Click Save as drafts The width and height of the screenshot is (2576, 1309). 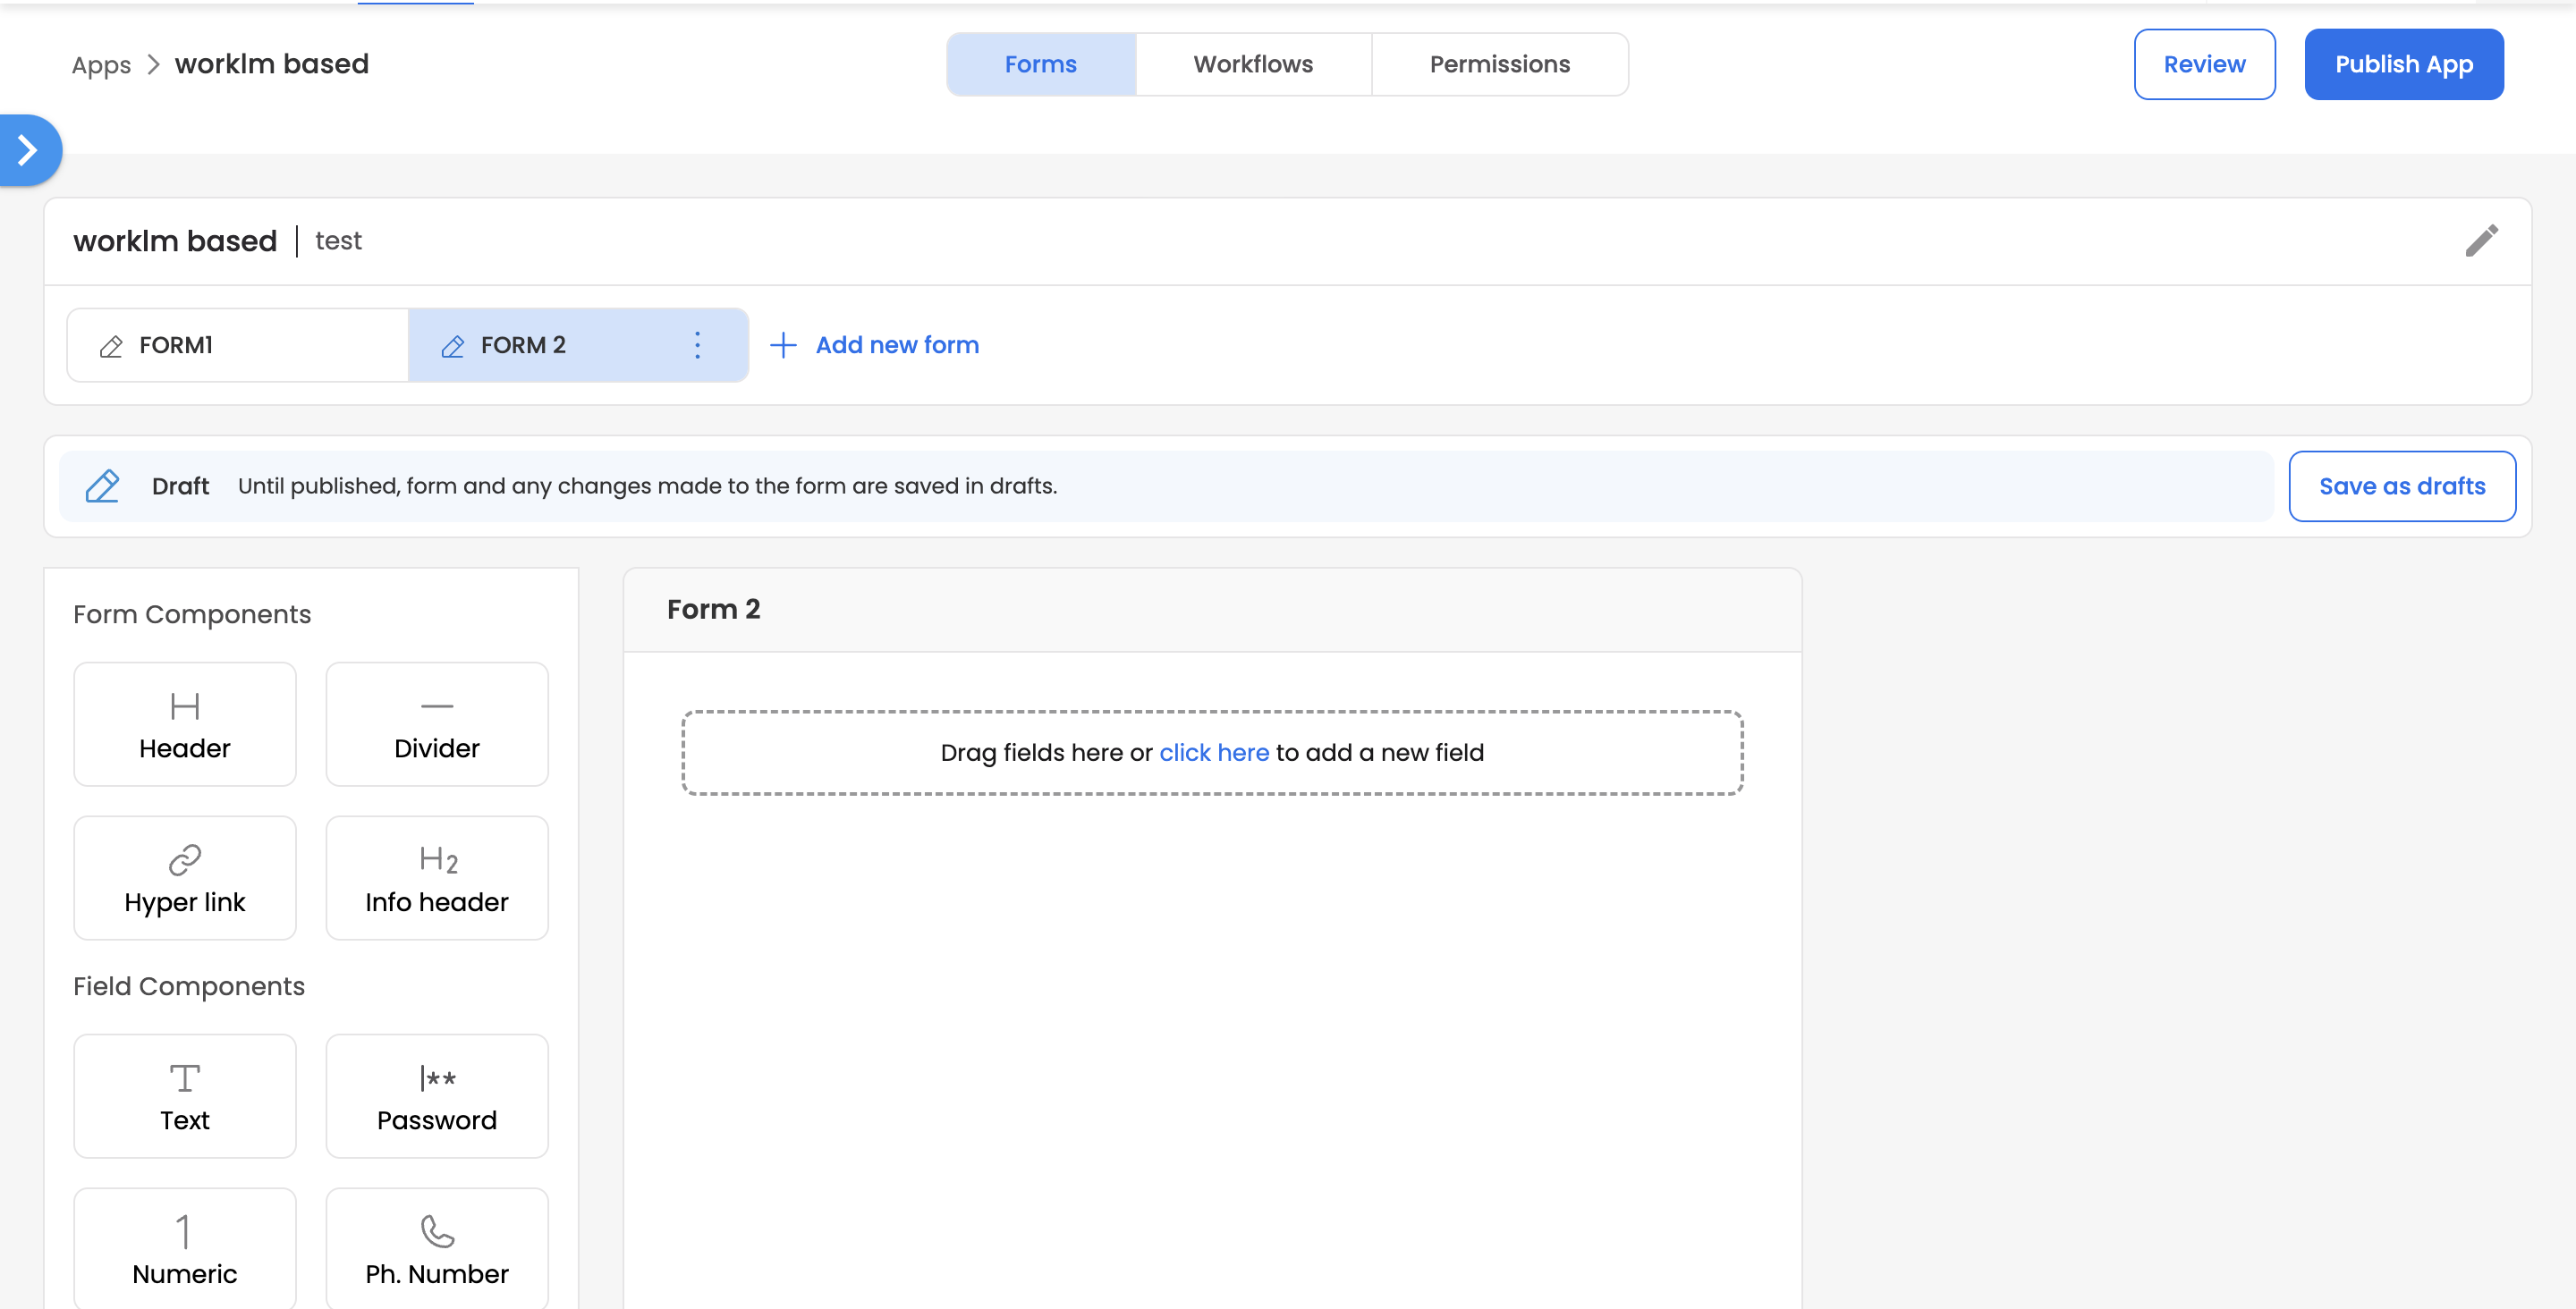(x=2401, y=486)
